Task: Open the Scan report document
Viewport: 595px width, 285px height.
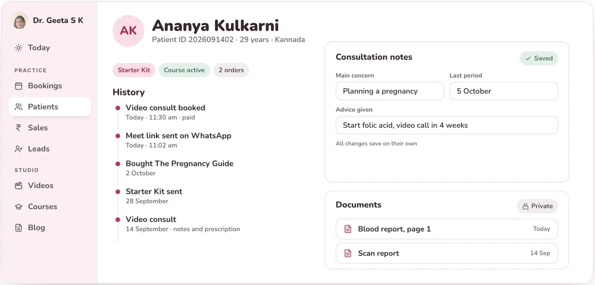Action: 447,253
